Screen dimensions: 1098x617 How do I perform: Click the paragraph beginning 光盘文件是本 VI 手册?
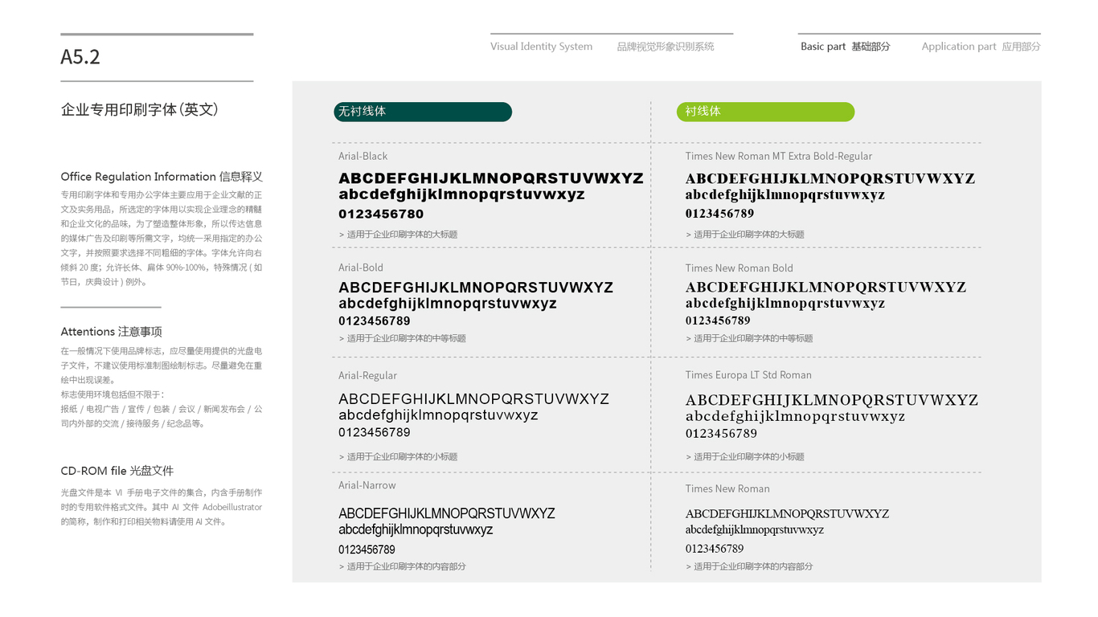(162, 507)
